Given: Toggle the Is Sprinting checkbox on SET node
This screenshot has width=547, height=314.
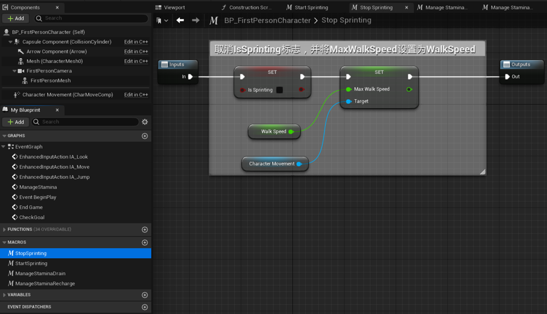Looking at the screenshot, I should (279, 90).
